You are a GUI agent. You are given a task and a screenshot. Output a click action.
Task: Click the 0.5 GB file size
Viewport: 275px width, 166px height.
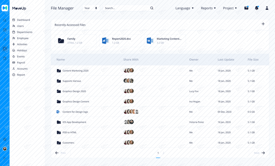(x=251, y=112)
